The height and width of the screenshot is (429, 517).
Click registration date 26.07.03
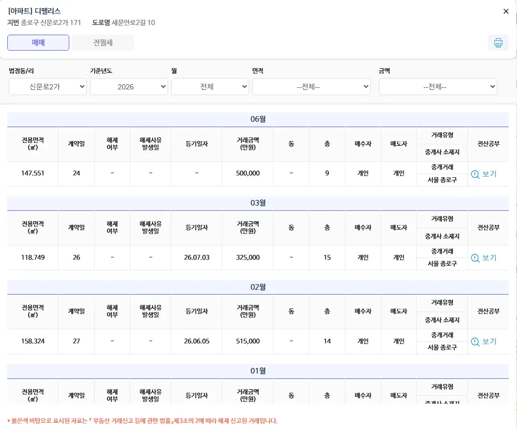pyautogui.click(x=196, y=257)
